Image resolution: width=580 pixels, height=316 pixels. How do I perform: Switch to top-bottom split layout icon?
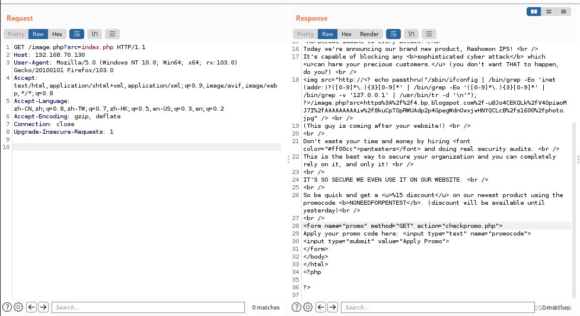[x=549, y=11]
